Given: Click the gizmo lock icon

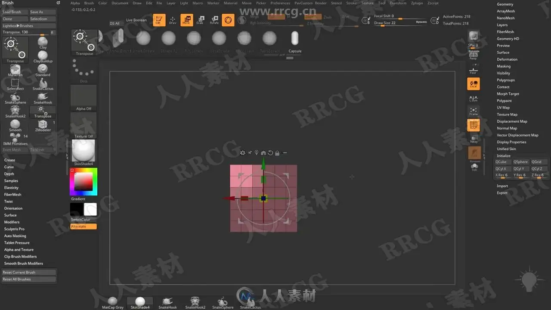Looking at the screenshot, I should 277,153.
